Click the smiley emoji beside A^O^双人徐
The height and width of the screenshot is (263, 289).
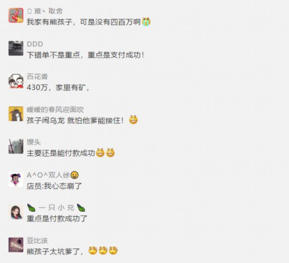(x=75, y=175)
